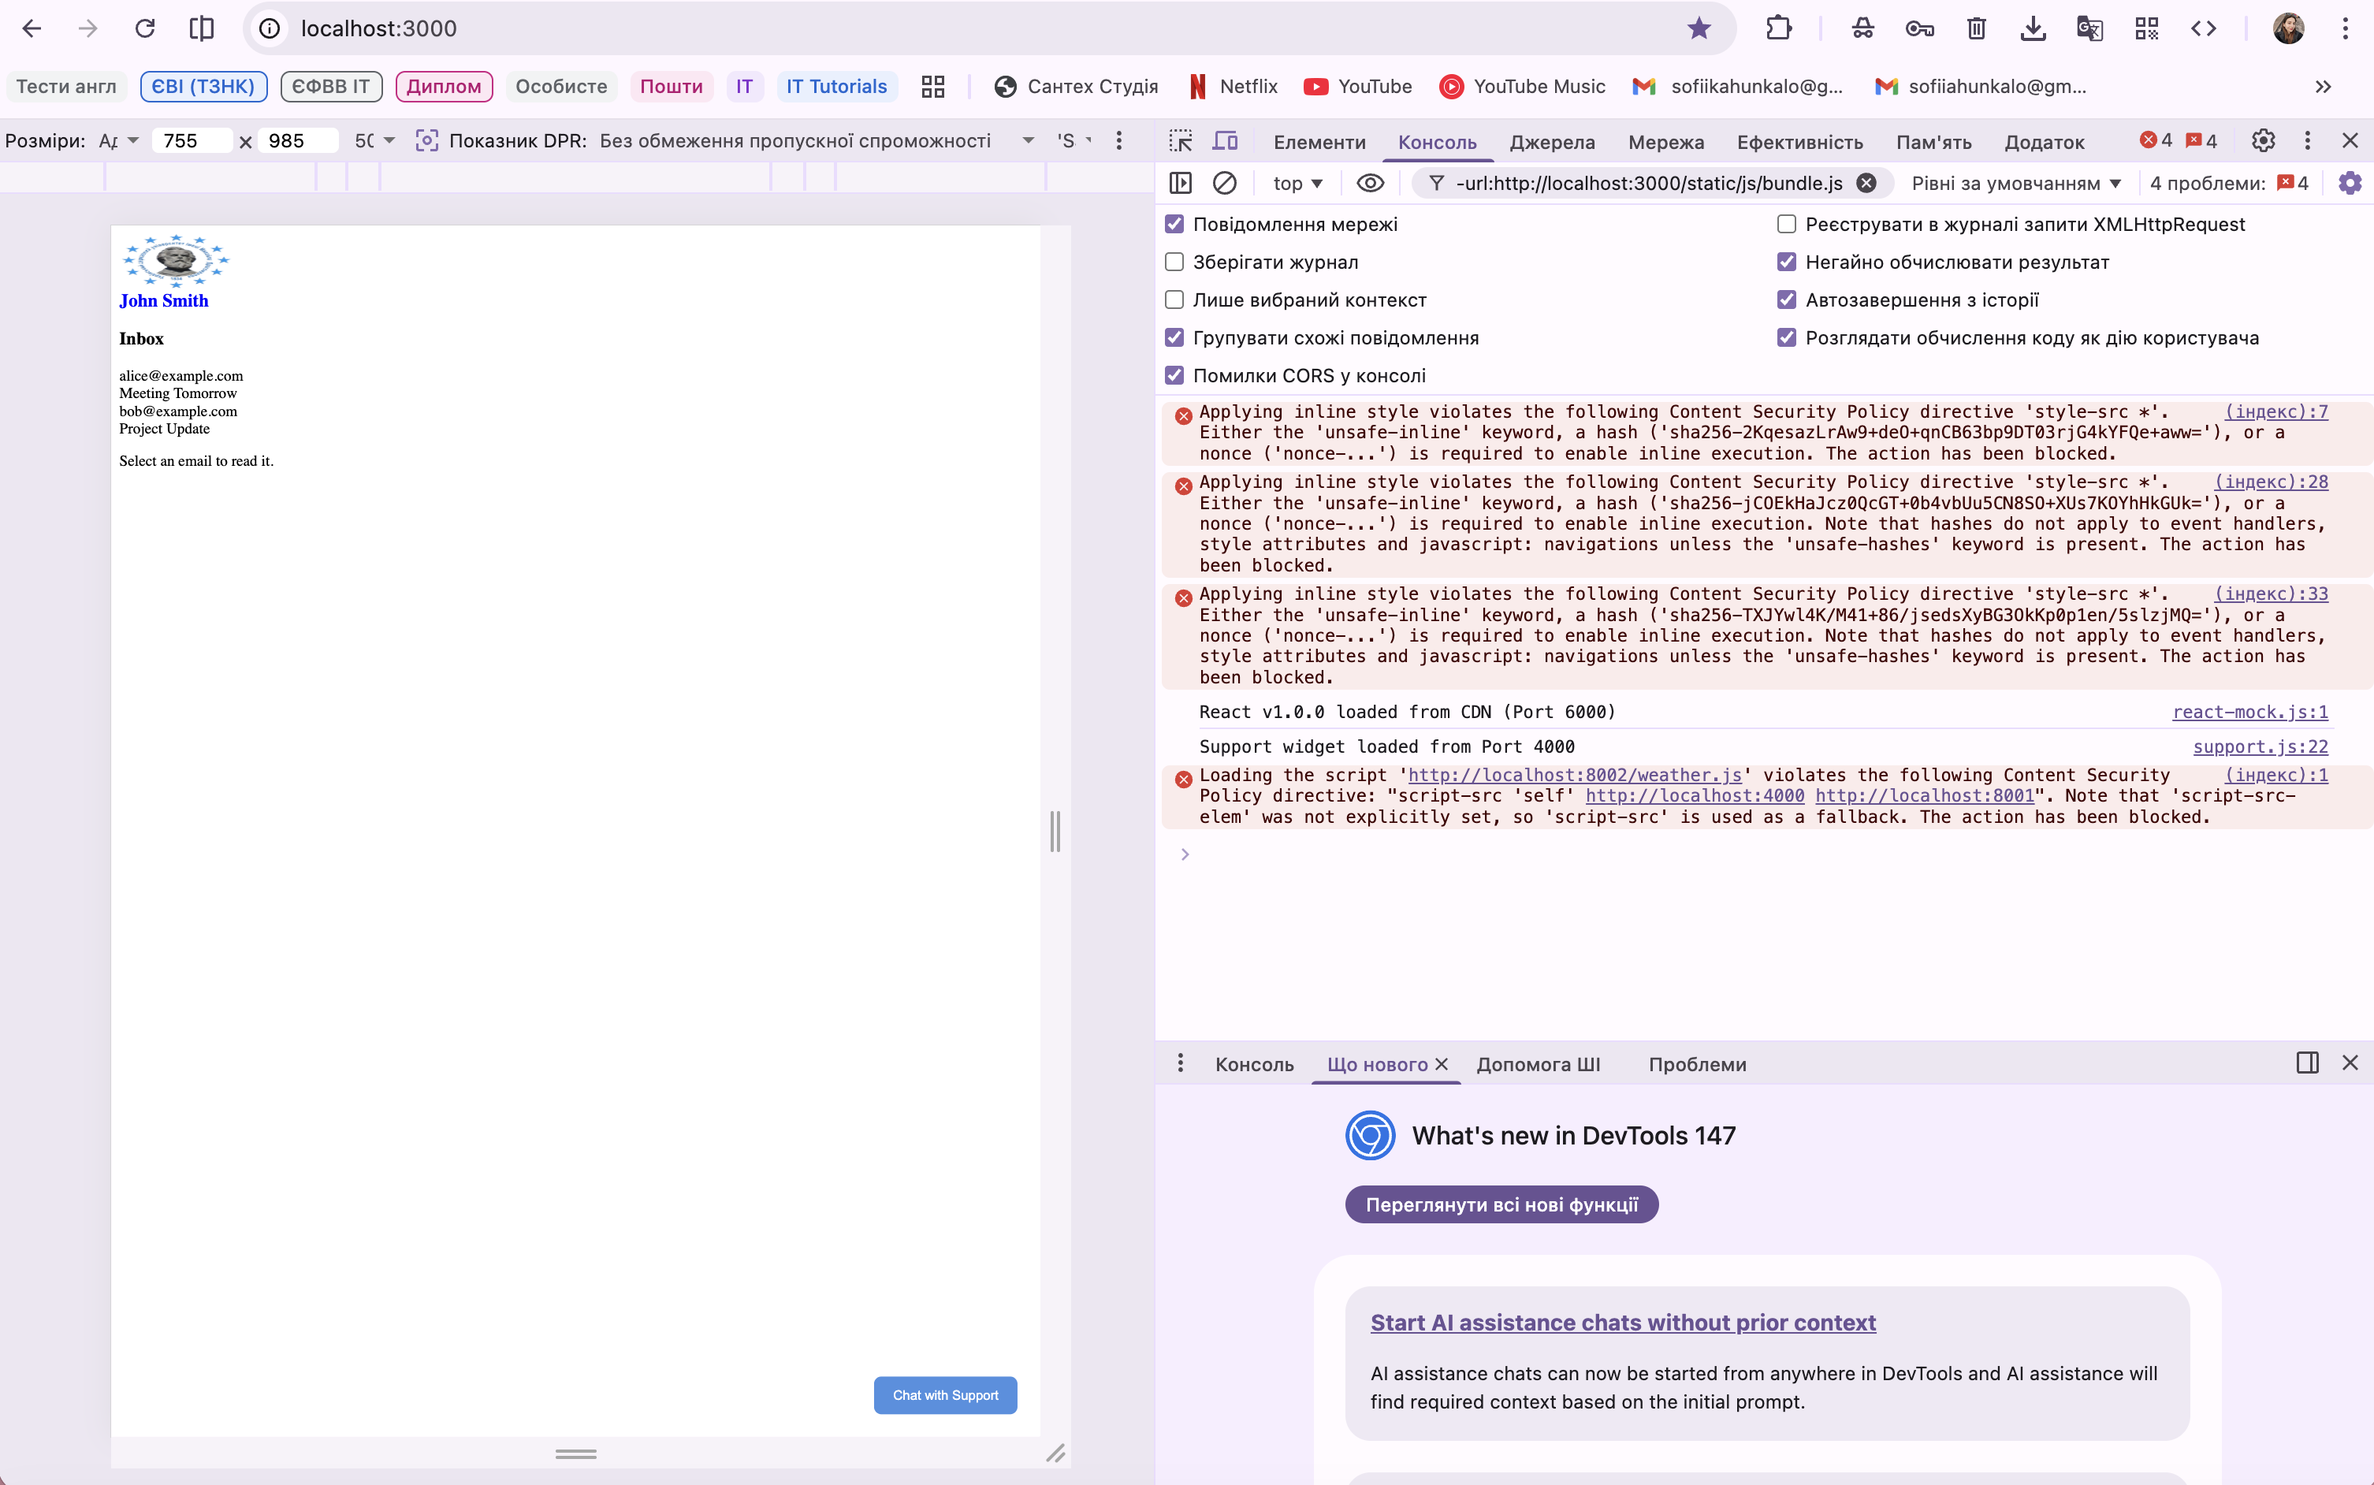Show the console sidebar

[1181, 183]
